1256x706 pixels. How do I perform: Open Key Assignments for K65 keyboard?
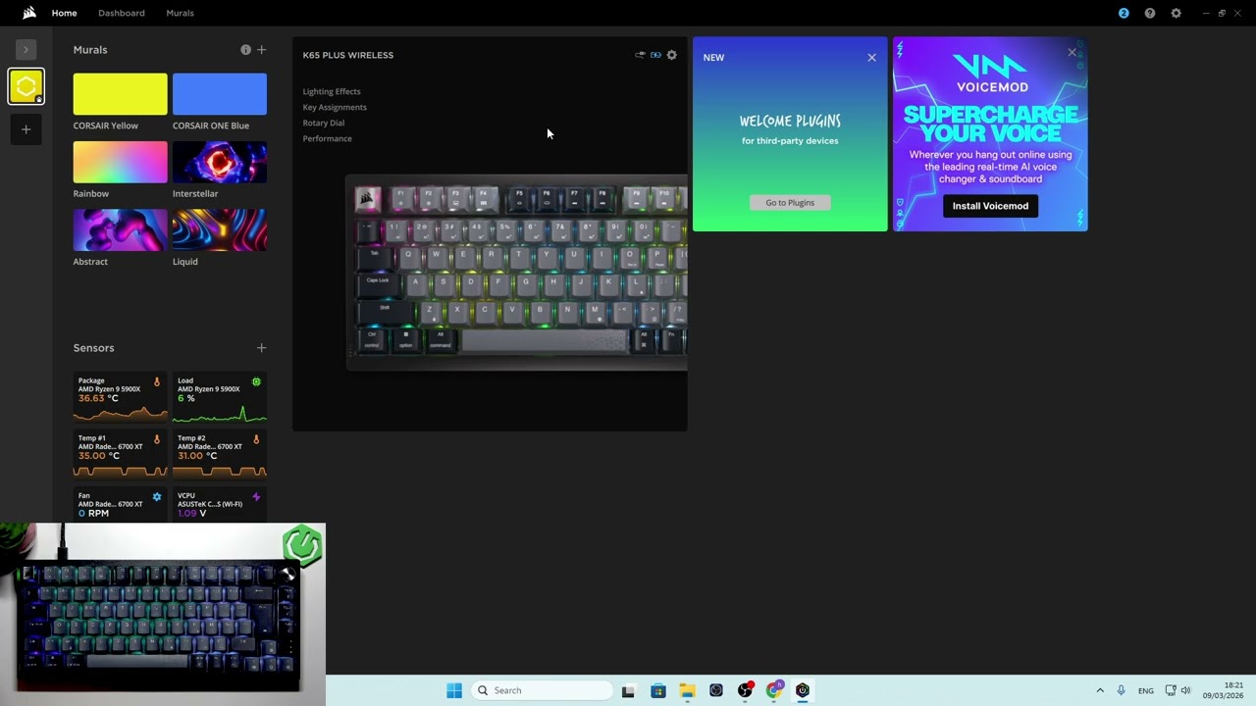click(x=335, y=107)
